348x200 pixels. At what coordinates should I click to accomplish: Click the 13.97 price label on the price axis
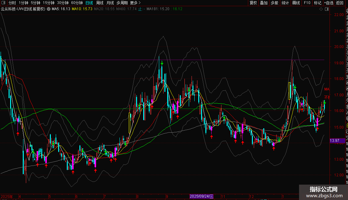point(334,141)
